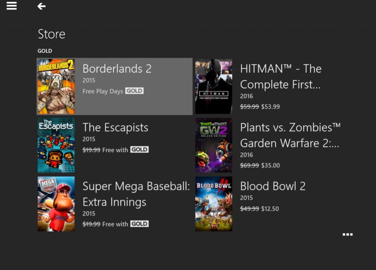This screenshot has height=270, width=376.
Task: Click the GOLD section label
Action: 44,51
